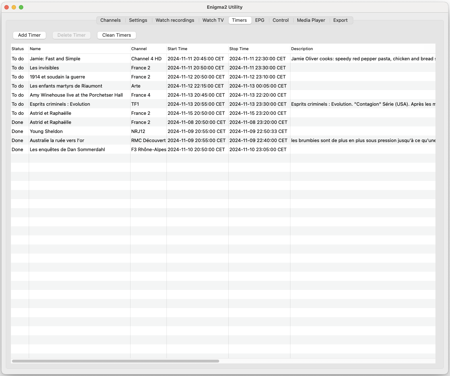The width and height of the screenshot is (450, 376).
Task: Sort by the Status column header
Action: point(20,49)
